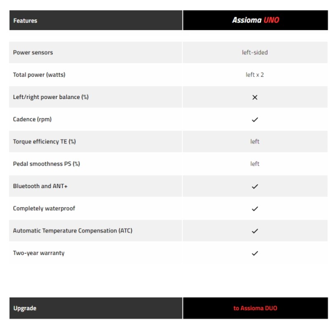Click the Pedal smoothness 'left' value
This screenshot has height=330, width=330.
click(x=255, y=164)
